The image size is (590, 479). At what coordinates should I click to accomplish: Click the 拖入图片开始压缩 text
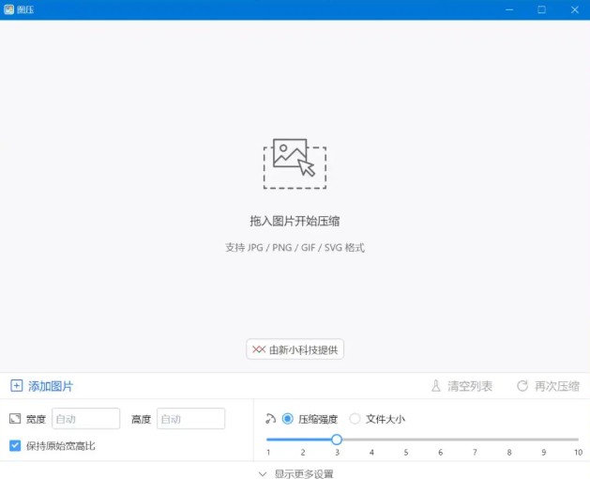coord(295,222)
